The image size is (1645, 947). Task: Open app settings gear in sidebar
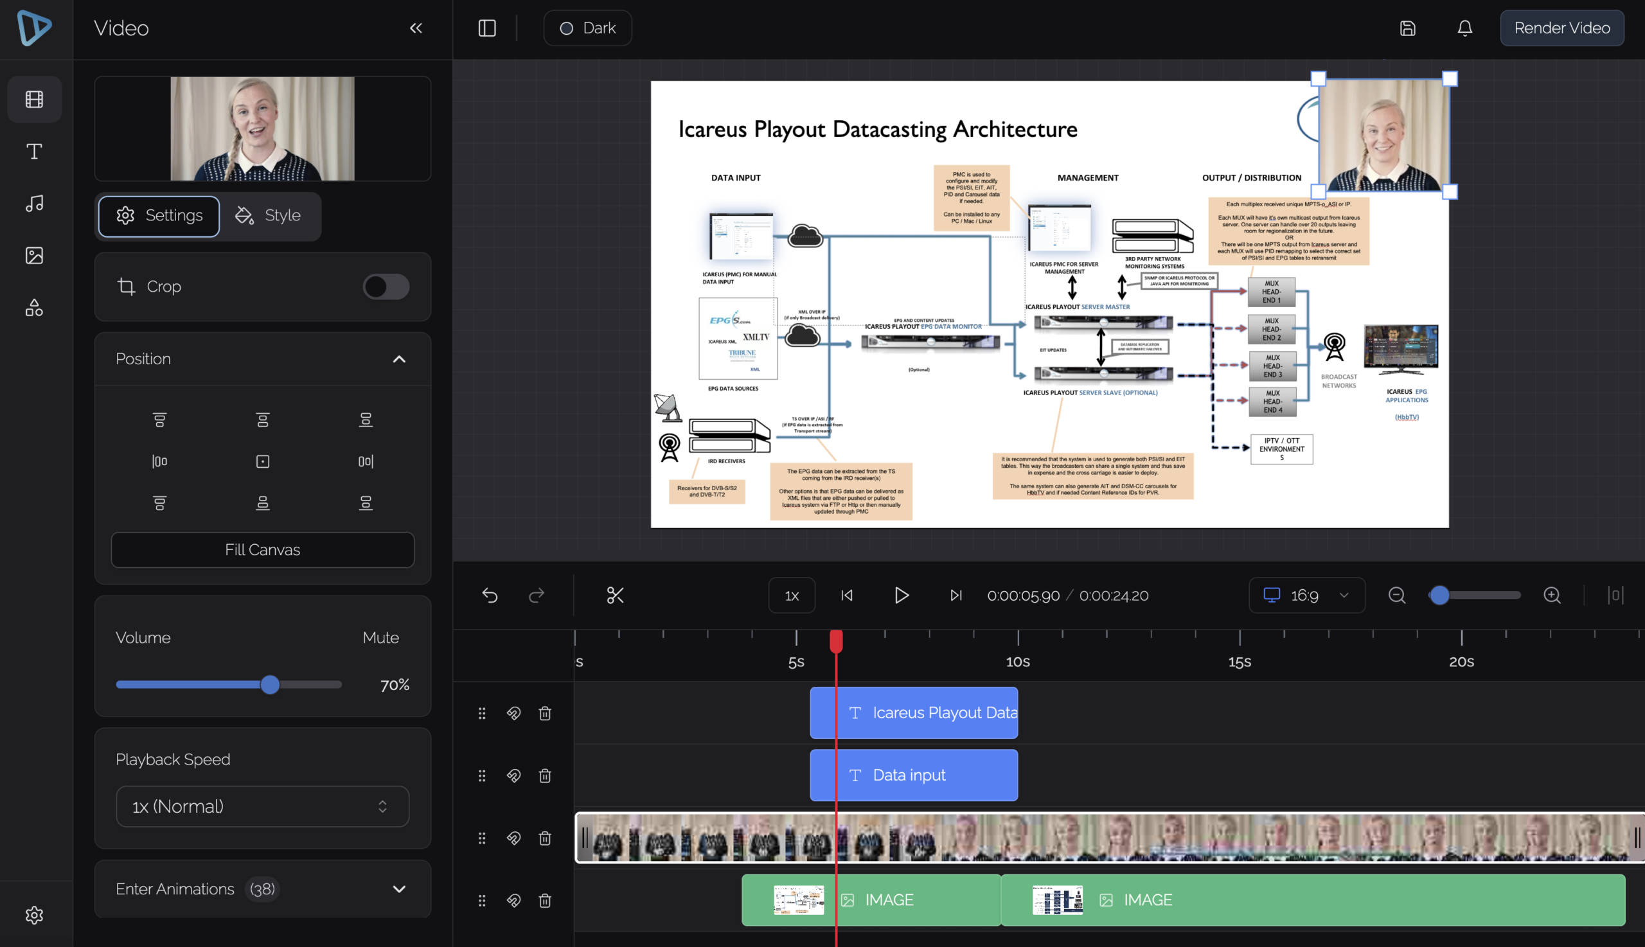pyautogui.click(x=35, y=915)
